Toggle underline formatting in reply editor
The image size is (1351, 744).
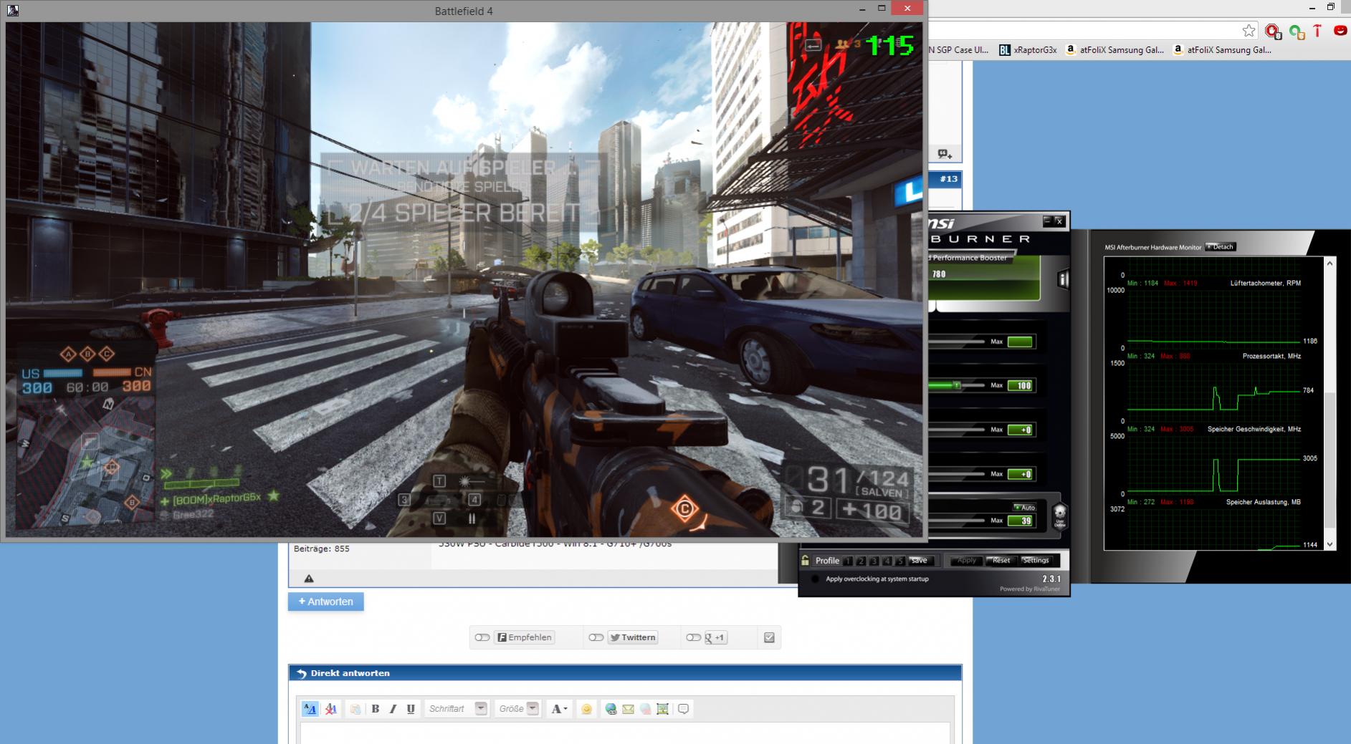(x=411, y=709)
